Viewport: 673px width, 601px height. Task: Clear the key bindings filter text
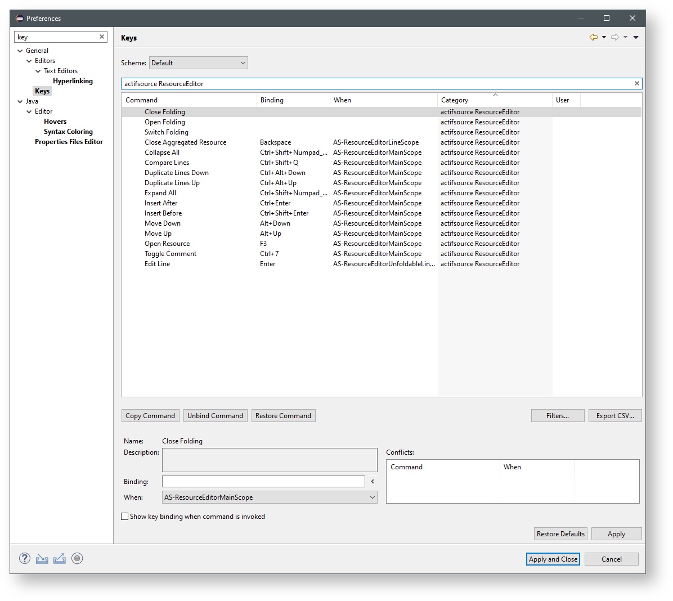tap(636, 83)
